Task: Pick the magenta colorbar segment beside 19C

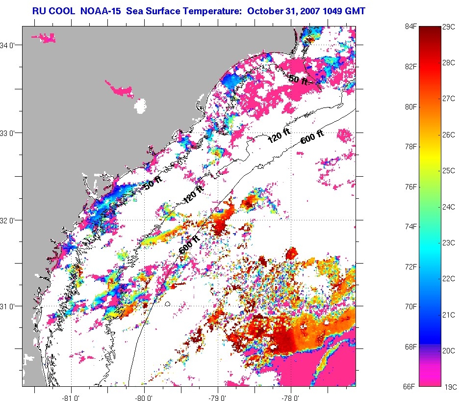Action: [430, 378]
